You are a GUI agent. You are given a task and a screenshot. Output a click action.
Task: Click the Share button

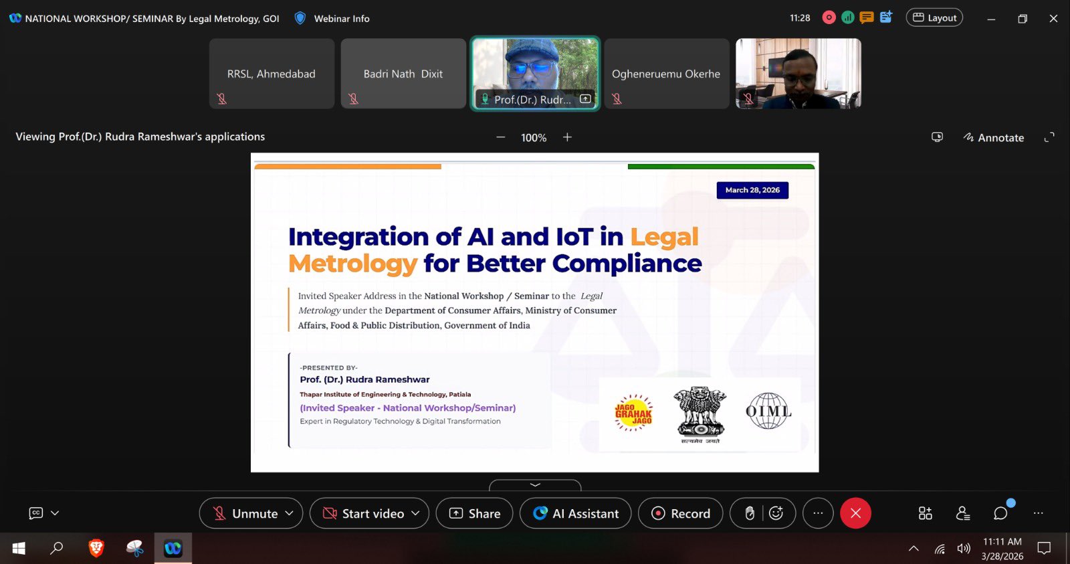point(475,513)
